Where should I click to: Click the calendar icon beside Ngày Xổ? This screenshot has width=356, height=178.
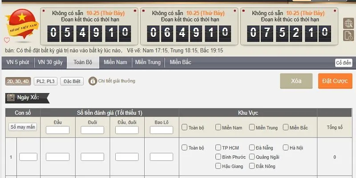tap(11, 97)
